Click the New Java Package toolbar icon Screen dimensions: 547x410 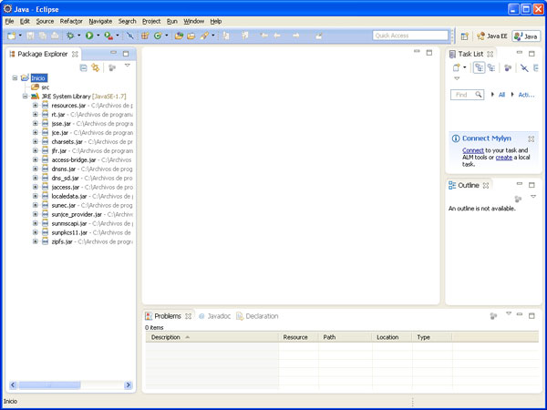(145, 36)
